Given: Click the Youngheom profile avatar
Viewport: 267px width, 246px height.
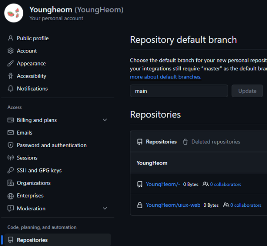Looking at the screenshot, I should point(14,13).
